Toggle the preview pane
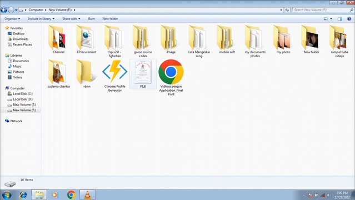Viewport: 355px width, 200px height. point(340,19)
